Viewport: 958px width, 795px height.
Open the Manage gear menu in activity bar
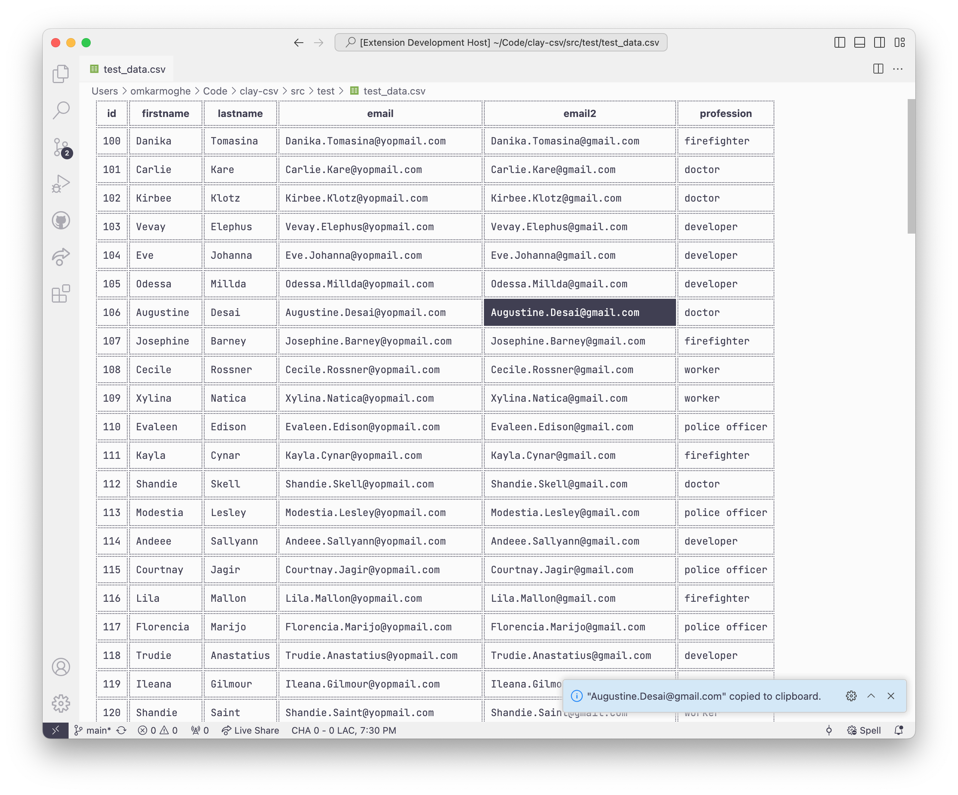[61, 704]
